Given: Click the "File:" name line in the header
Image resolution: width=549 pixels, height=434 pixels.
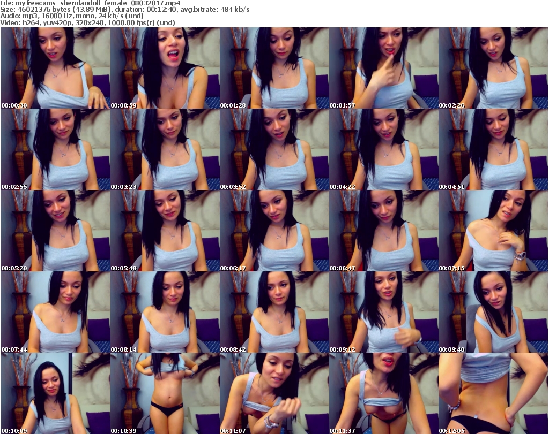Looking at the screenshot, I should click(90, 3).
